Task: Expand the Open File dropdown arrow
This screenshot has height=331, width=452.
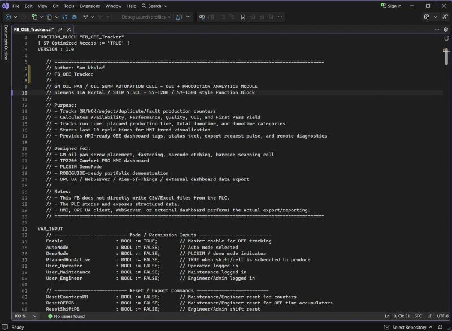Action: pos(57,17)
